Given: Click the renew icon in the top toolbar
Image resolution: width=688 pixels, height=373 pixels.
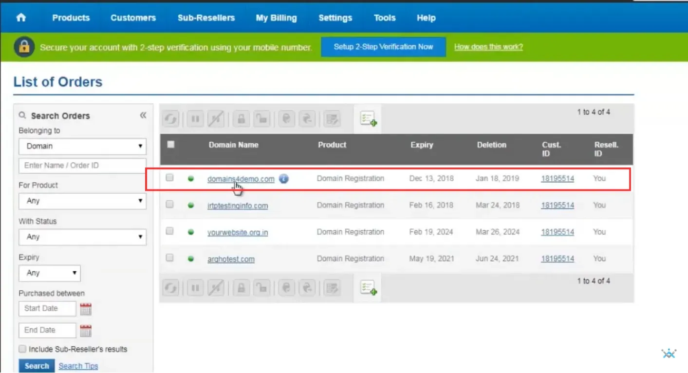Looking at the screenshot, I should pos(171,119).
